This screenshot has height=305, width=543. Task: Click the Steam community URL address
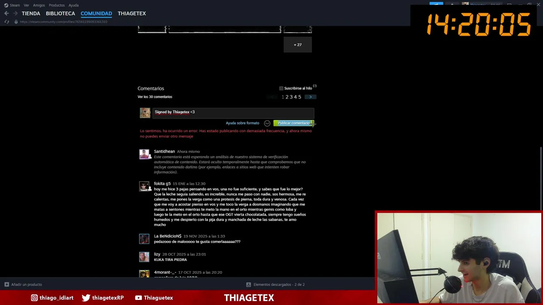pos(63,22)
